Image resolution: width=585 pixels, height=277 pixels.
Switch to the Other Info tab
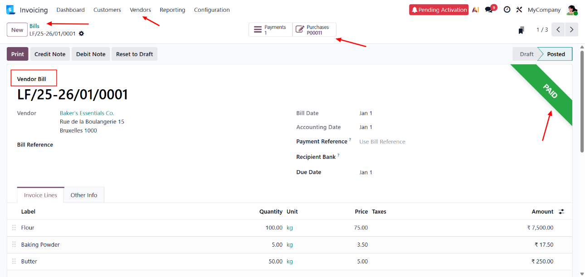coord(84,195)
